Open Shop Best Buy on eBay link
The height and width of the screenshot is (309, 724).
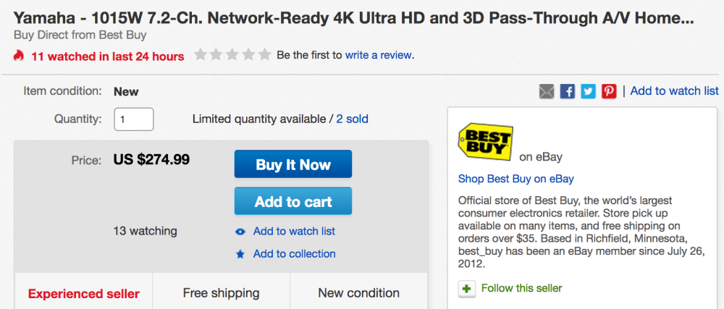click(x=515, y=179)
